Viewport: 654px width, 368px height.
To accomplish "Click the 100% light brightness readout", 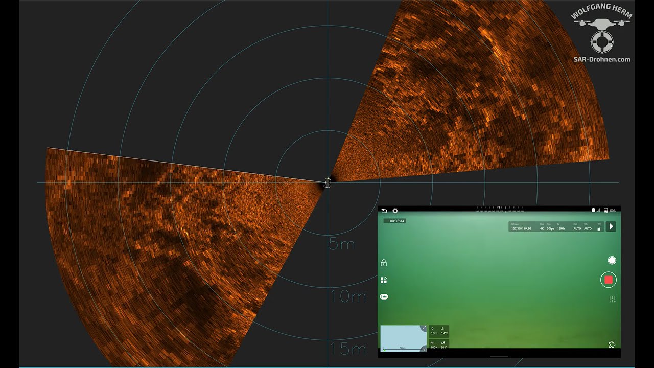I will click(x=434, y=345).
